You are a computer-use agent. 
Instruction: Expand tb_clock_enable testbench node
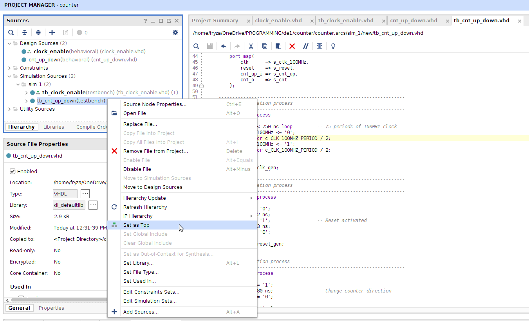tap(27, 92)
